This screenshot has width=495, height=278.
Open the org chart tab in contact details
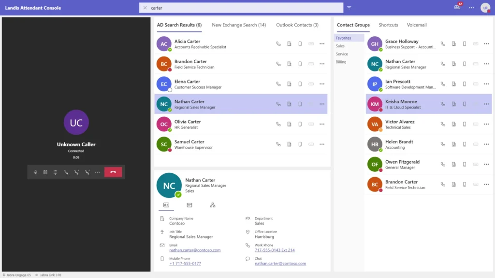(x=213, y=205)
